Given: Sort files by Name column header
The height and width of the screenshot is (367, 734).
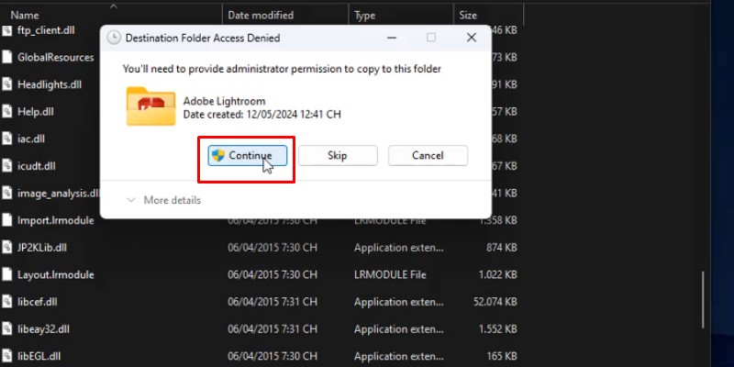Looking at the screenshot, I should 25,16.
